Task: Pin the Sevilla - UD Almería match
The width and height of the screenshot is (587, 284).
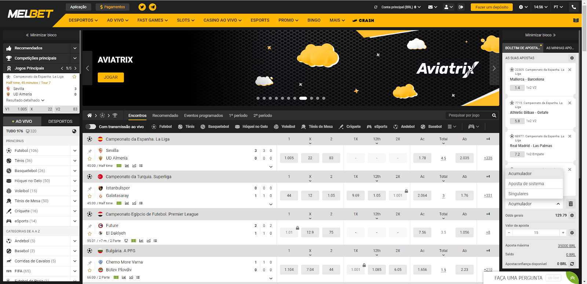Action: click(90, 151)
